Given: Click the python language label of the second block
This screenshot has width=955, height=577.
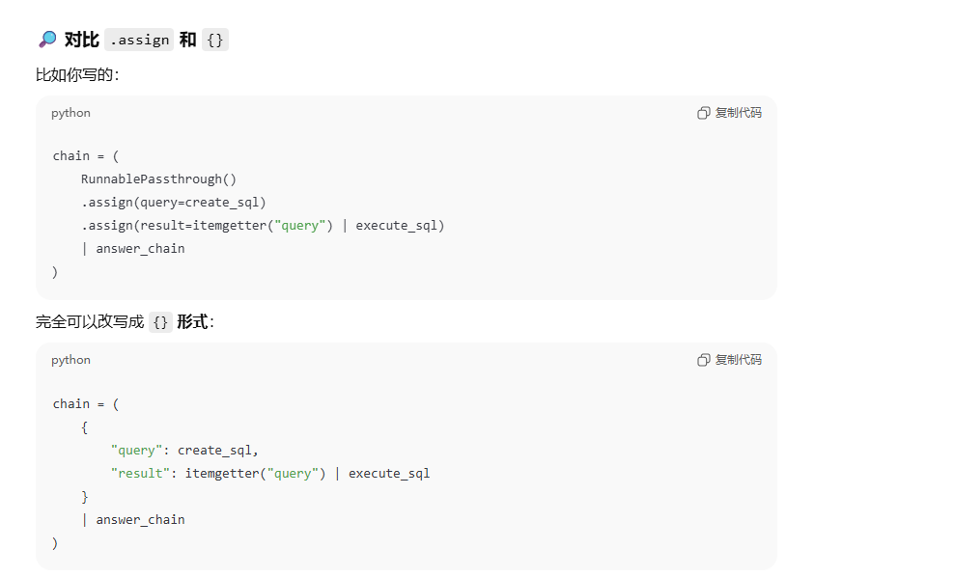Looking at the screenshot, I should click(x=70, y=360).
